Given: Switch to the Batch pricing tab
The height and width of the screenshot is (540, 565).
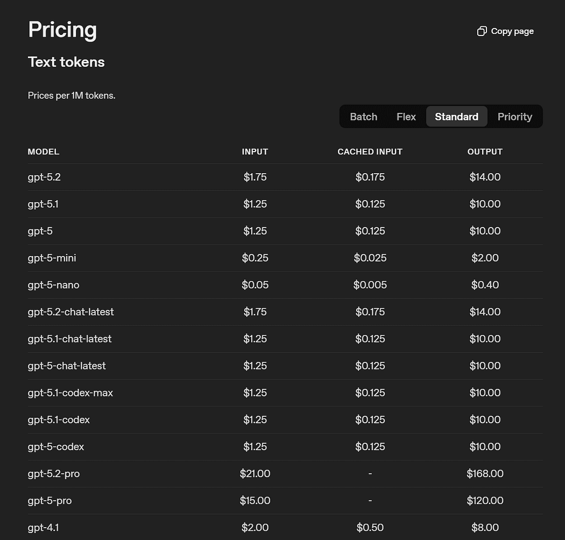Looking at the screenshot, I should 363,117.
